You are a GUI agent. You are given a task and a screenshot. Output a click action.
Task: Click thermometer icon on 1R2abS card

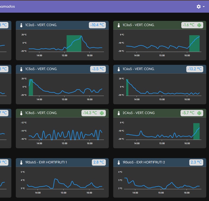(21, 162)
